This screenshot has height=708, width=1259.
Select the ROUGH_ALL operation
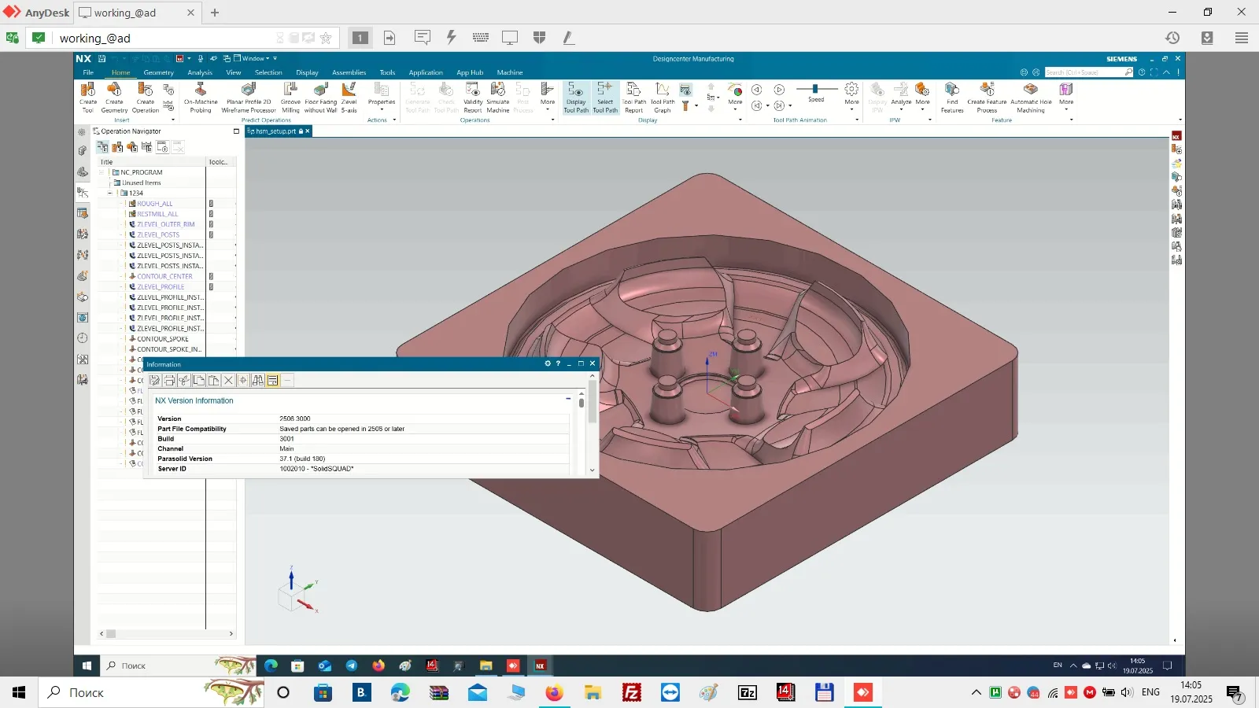click(155, 204)
